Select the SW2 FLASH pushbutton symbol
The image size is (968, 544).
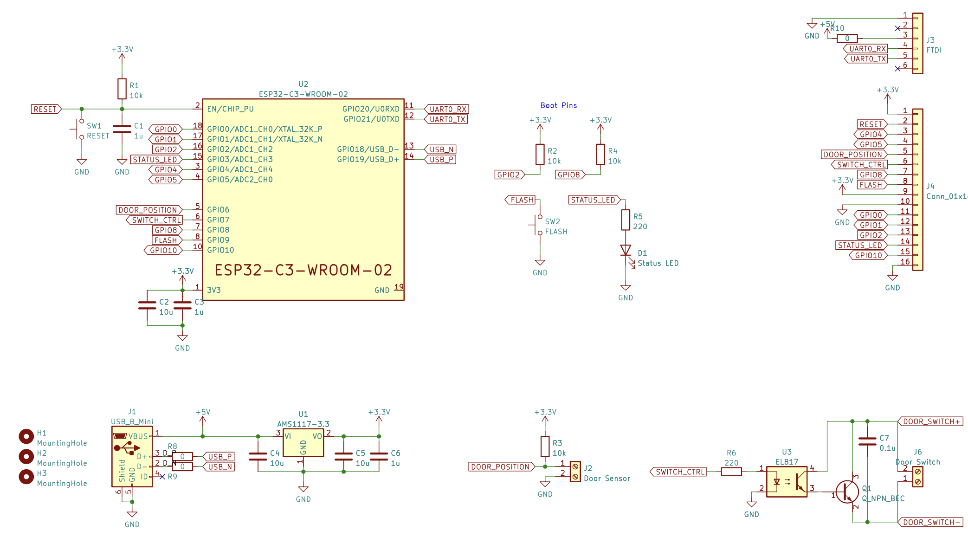[x=538, y=225]
